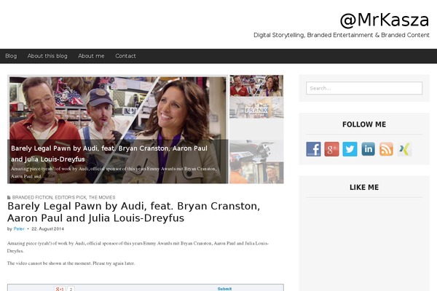Viewport: 437px width, 291px height.
Task: Click the tagline Digital Storytelling, Branded Entertainment
Action: (x=342, y=35)
